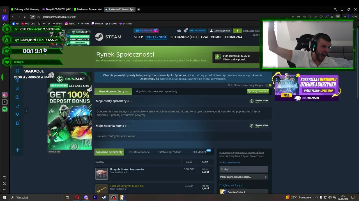
Task: Click the Zainstaluj Steam button
Action: point(220,31)
